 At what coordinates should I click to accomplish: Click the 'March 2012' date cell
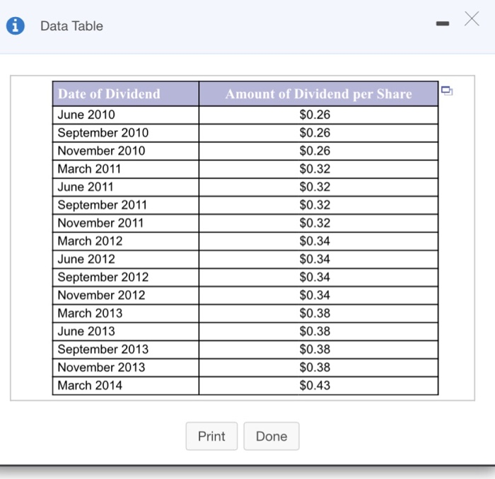pyautogui.click(x=126, y=241)
